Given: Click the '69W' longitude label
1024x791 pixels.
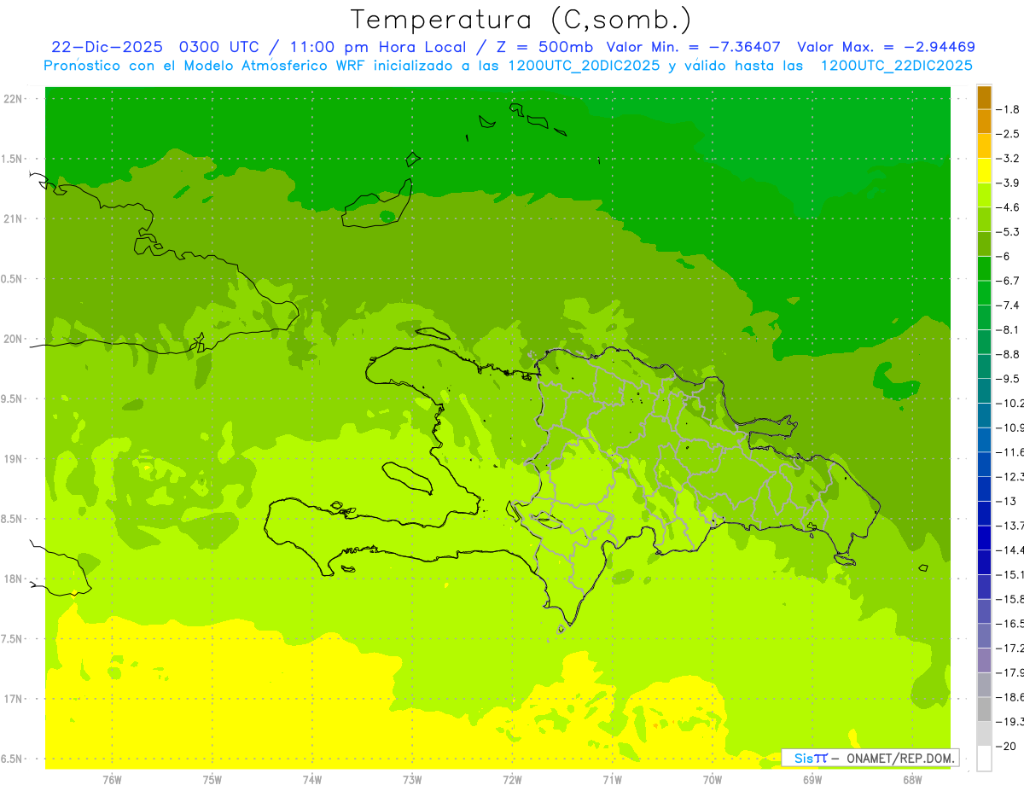Looking at the screenshot, I should (x=812, y=779).
